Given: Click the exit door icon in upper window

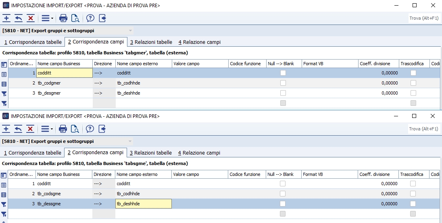Looking at the screenshot, I should [102, 18].
